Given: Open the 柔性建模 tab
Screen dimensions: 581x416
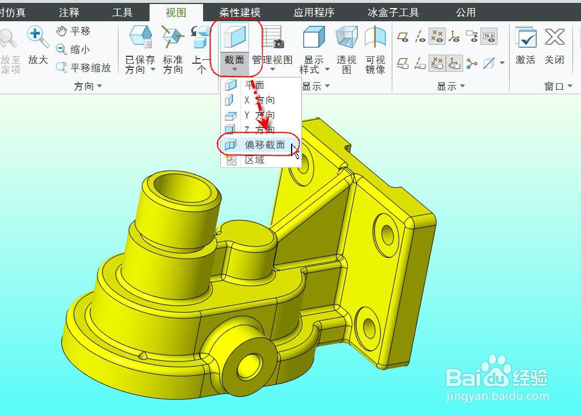Looking at the screenshot, I should [x=240, y=12].
